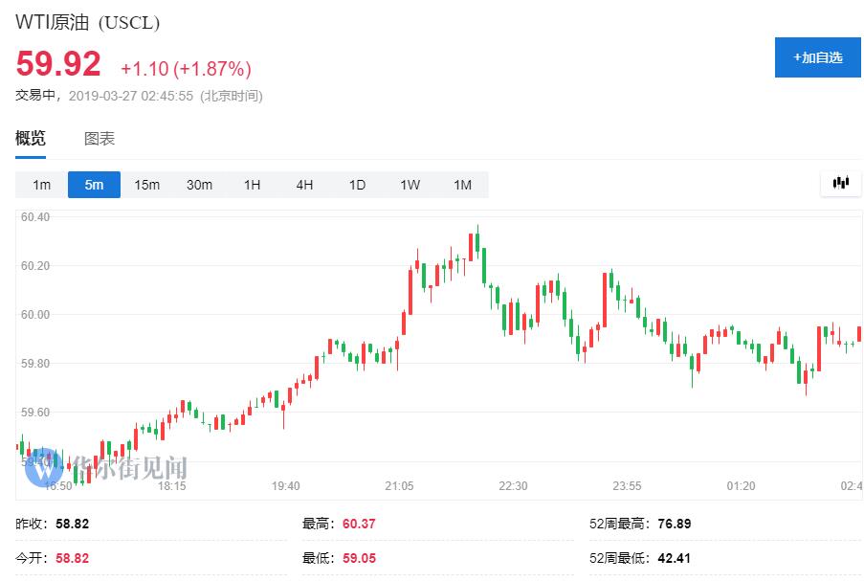Choose the 1D daily interval
Viewport: 864px width, 581px height.
pos(357,185)
